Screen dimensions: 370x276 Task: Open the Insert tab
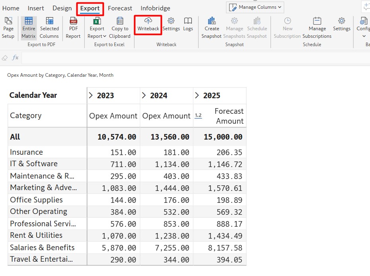(x=36, y=8)
